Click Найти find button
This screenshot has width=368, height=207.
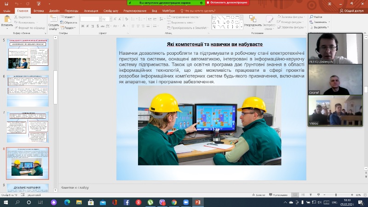[316, 17]
